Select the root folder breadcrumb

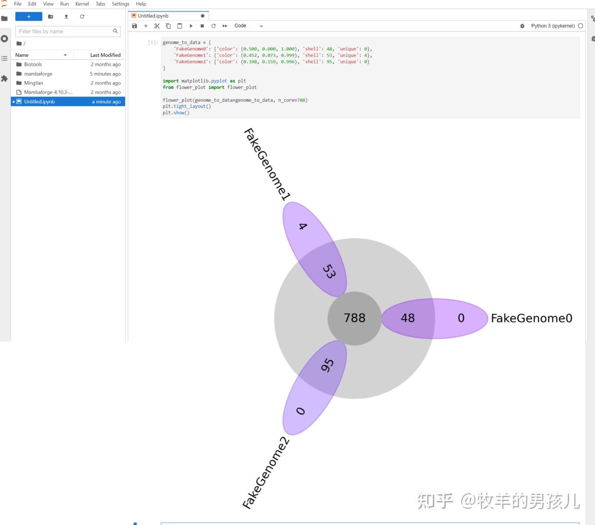tap(18, 43)
